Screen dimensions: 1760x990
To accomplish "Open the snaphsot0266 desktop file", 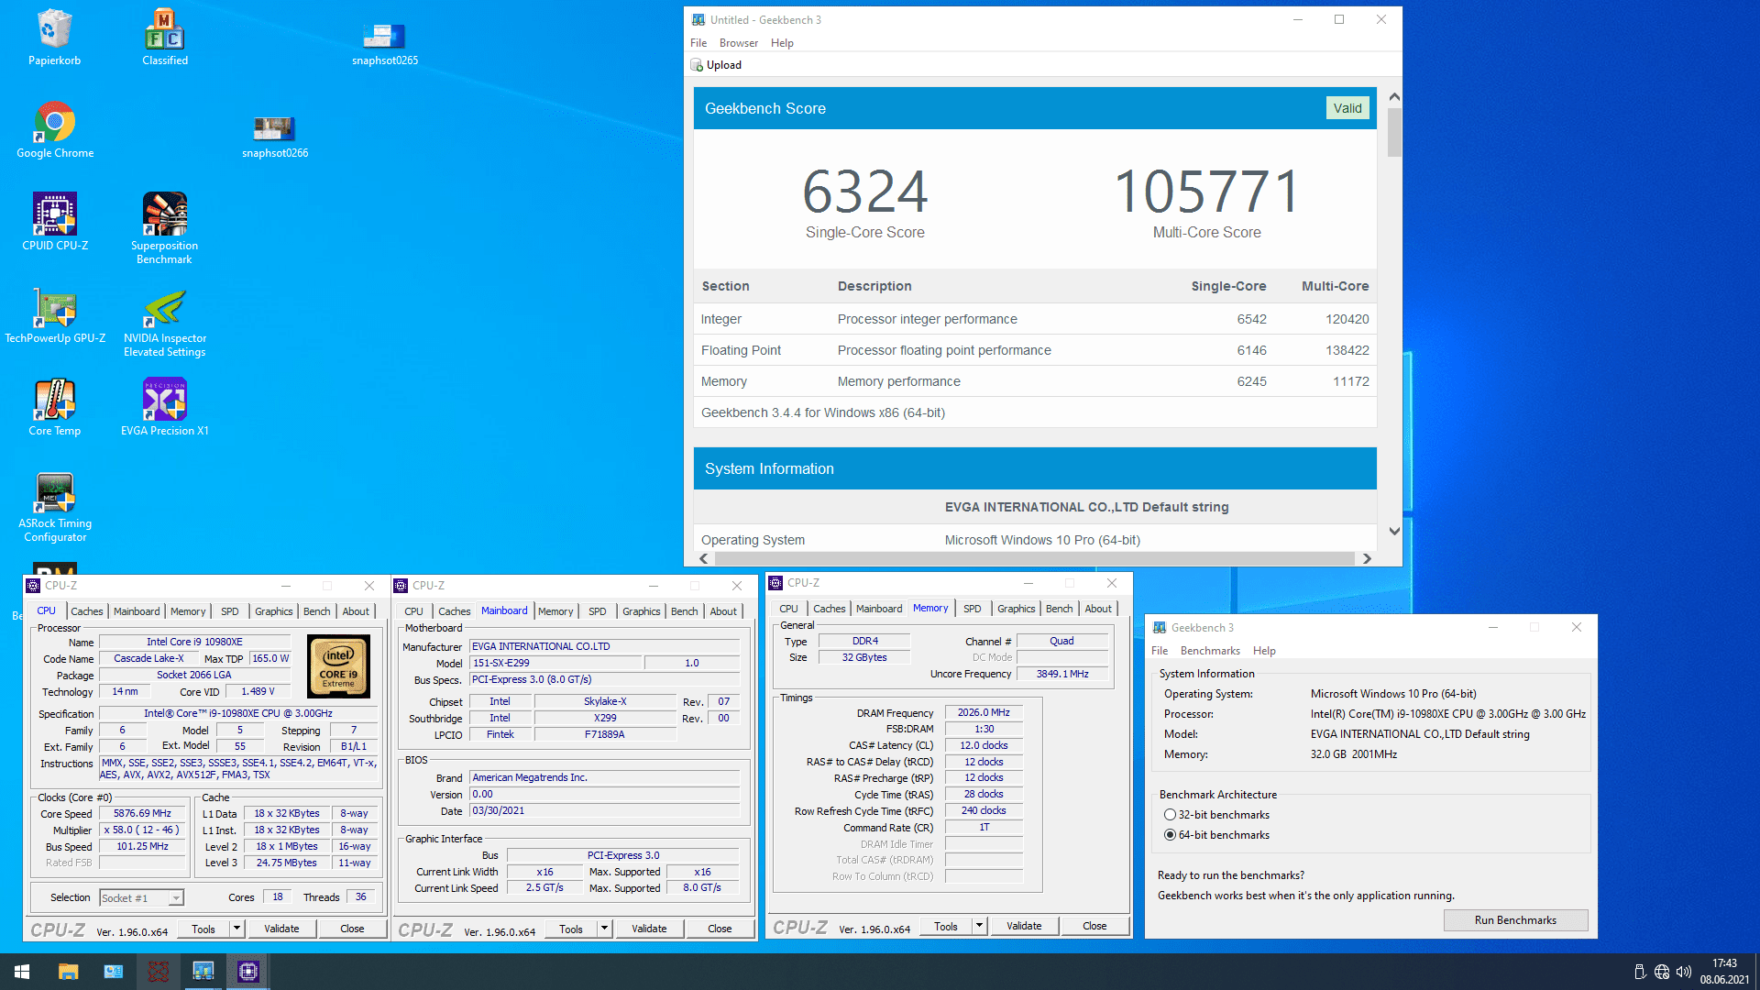I will point(274,136).
